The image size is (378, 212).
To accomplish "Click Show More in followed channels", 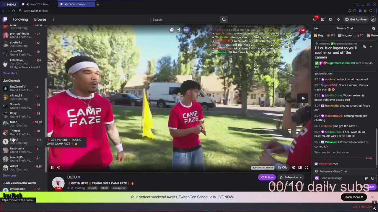I will tap(10, 73).
